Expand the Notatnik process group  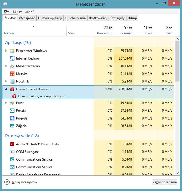pyautogui.click(x=6, y=81)
